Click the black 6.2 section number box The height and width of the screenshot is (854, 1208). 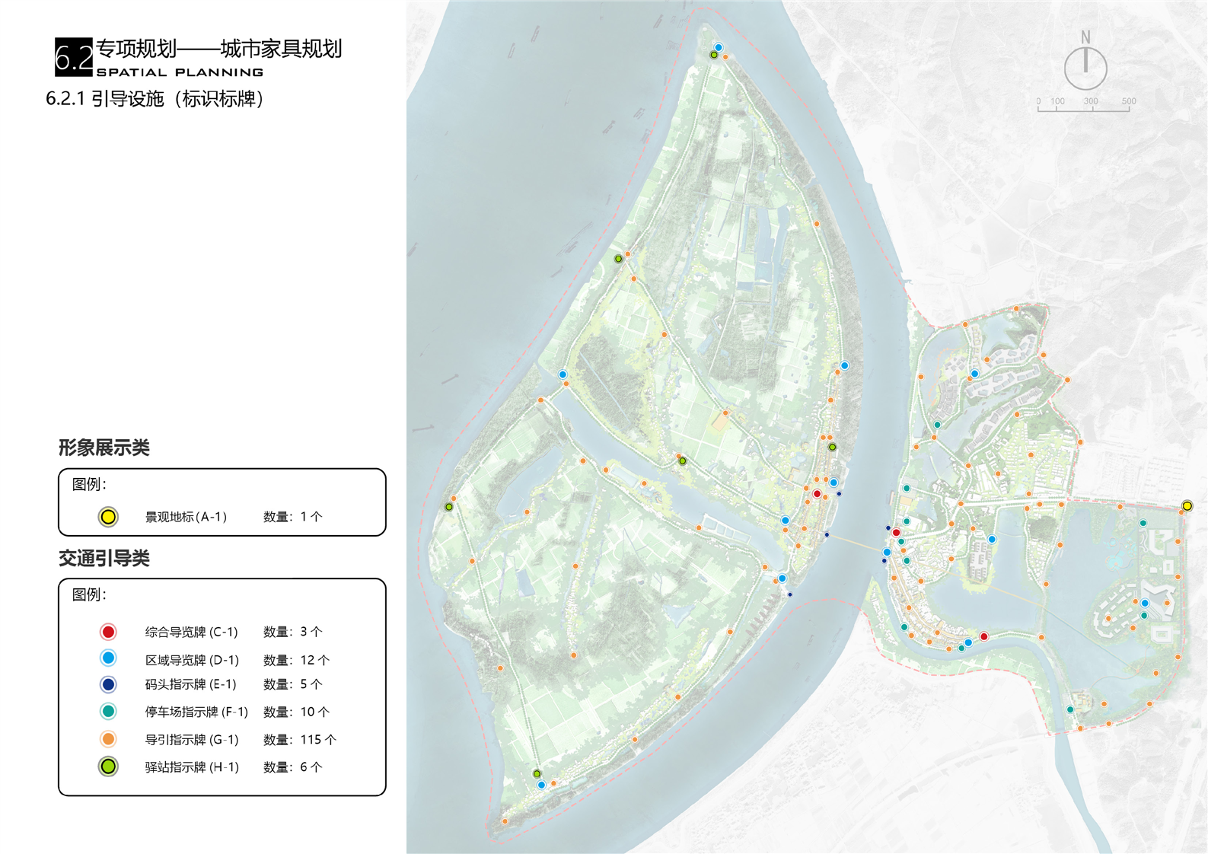[73, 57]
